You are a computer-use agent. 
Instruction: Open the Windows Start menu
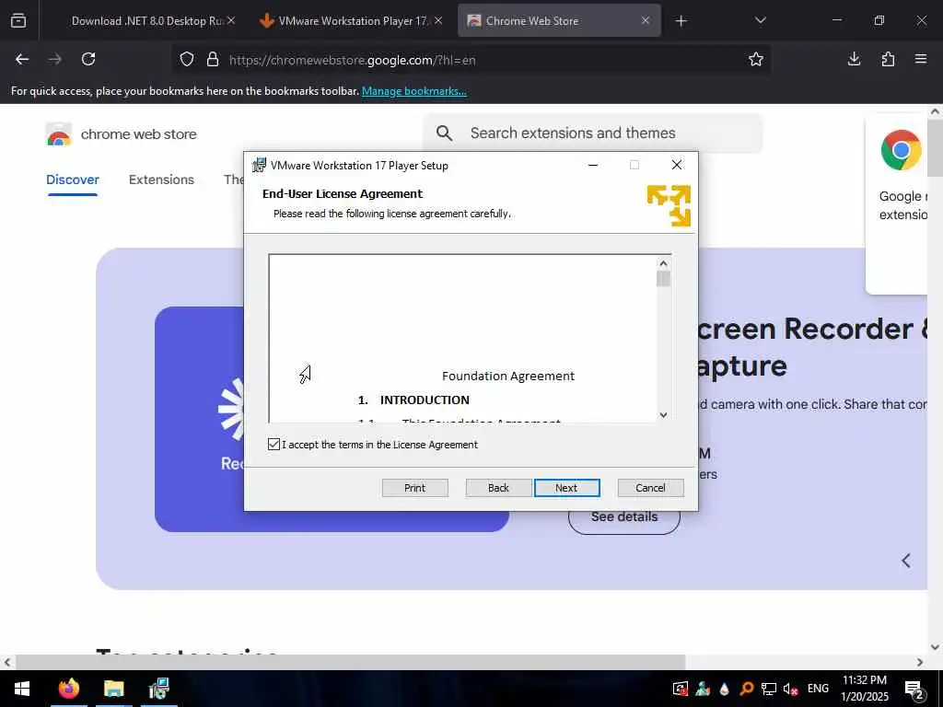[22, 689]
